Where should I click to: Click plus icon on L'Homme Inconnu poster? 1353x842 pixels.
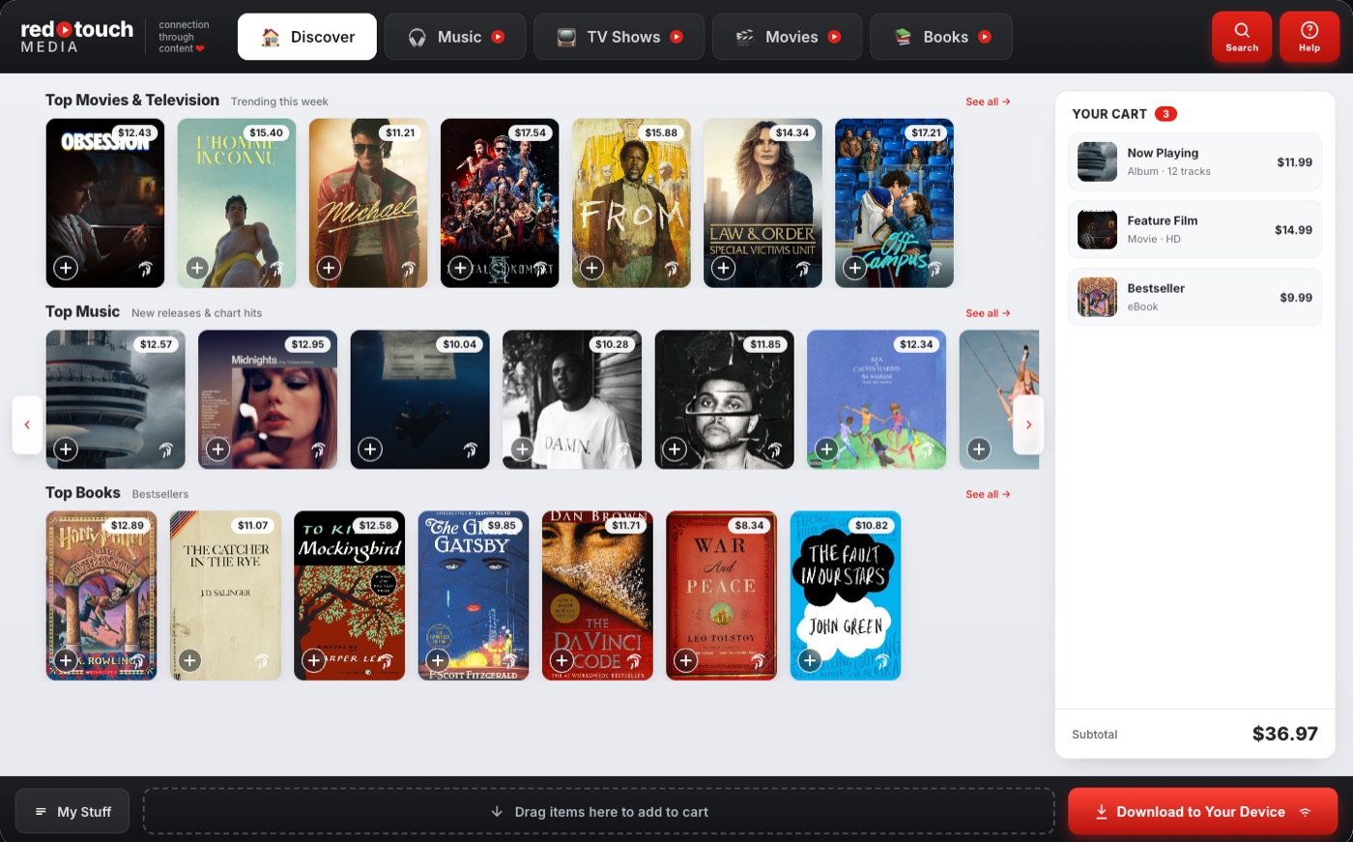(197, 268)
